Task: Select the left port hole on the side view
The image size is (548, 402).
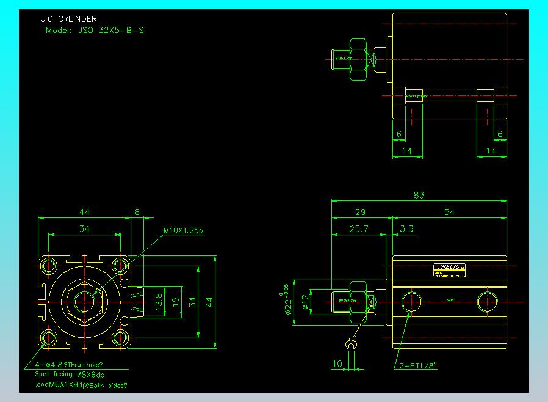Action: [x=410, y=301]
